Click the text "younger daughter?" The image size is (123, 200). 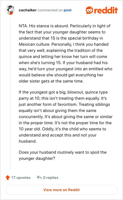(37, 158)
